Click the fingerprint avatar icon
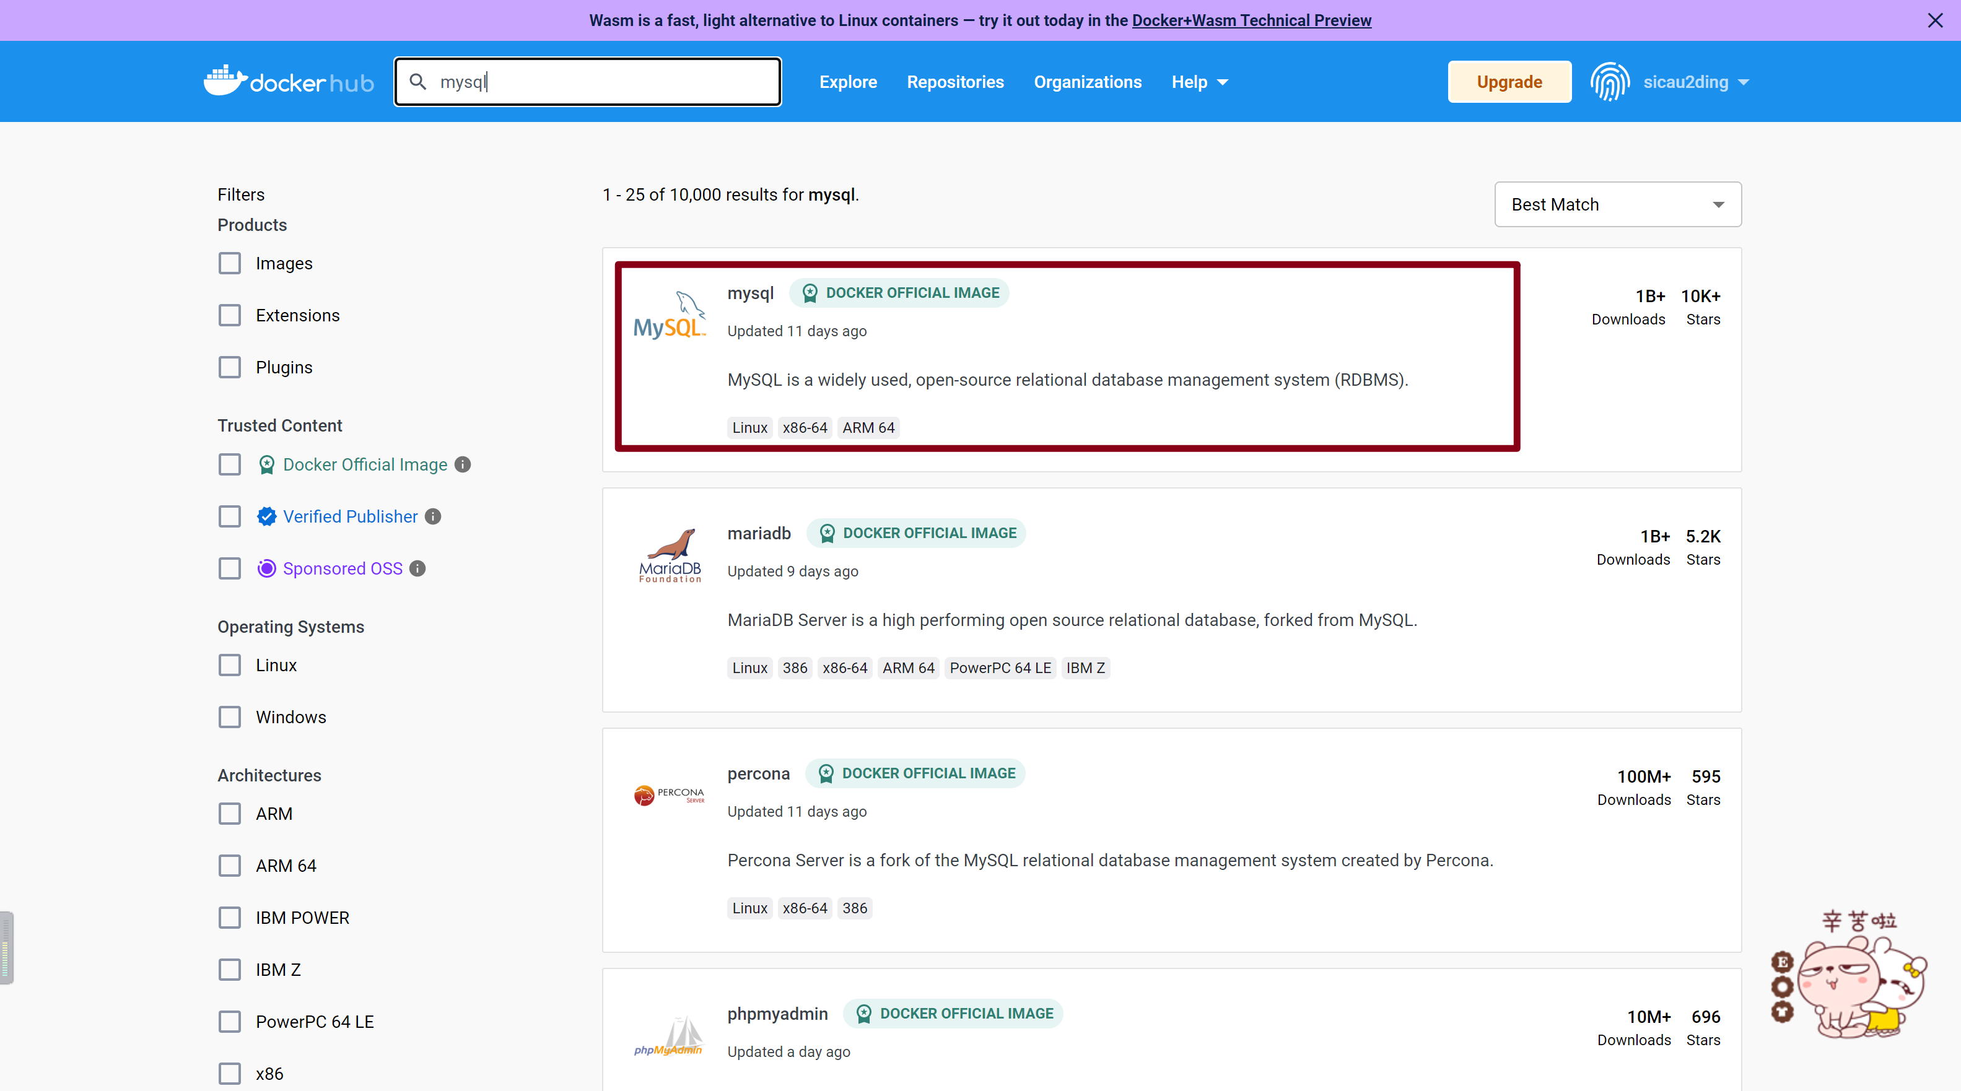This screenshot has width=1961, height=1091. pyautogui.click(x=1610, y=81)
